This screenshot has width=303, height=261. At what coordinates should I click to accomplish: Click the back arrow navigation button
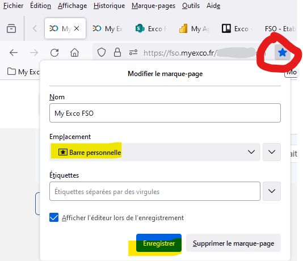[x=14, y=53]
